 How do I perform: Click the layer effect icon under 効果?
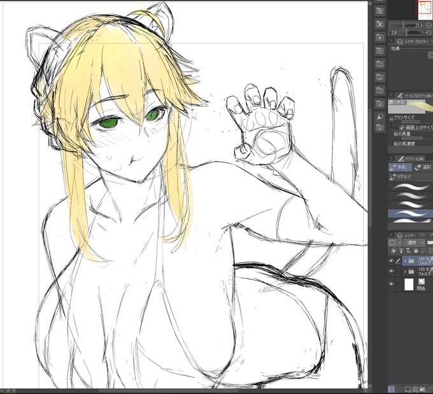pos(430,55)
